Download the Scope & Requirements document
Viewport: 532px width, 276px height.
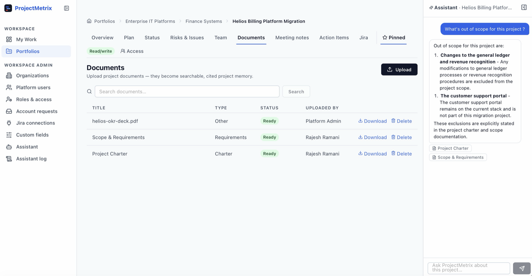pos(372,137)
